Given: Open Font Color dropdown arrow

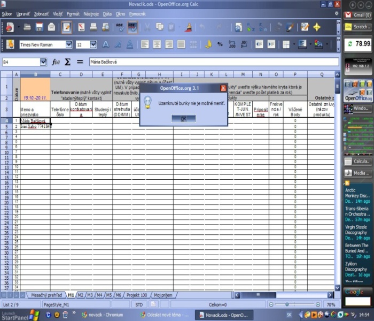Looking at the screenshot, I should [x=327, y=44].
